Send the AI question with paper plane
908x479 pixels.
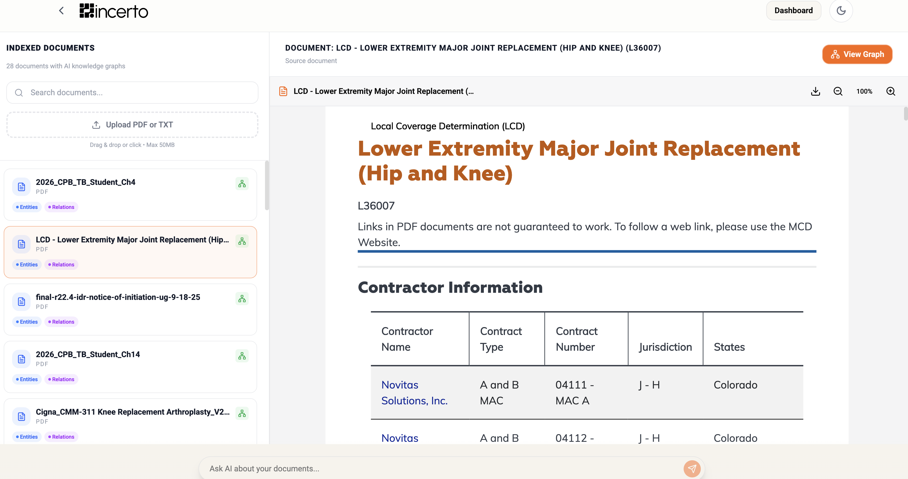[692, 469]
